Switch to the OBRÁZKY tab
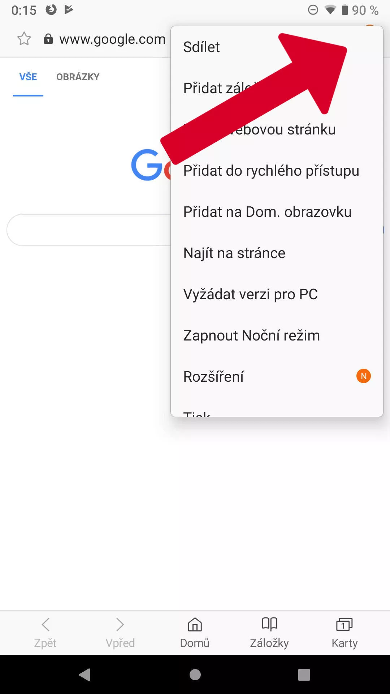 78,77
